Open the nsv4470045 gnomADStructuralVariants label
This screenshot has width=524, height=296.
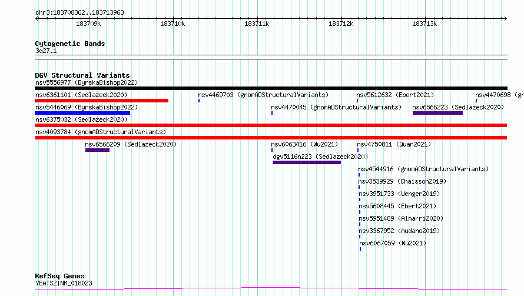[336, 107]
